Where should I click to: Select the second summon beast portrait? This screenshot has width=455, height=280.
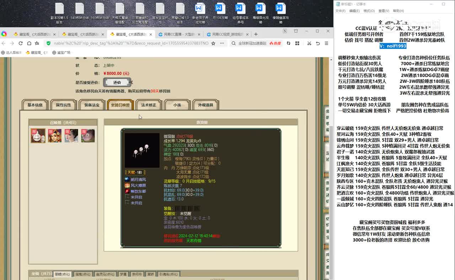tap(55, 136)
